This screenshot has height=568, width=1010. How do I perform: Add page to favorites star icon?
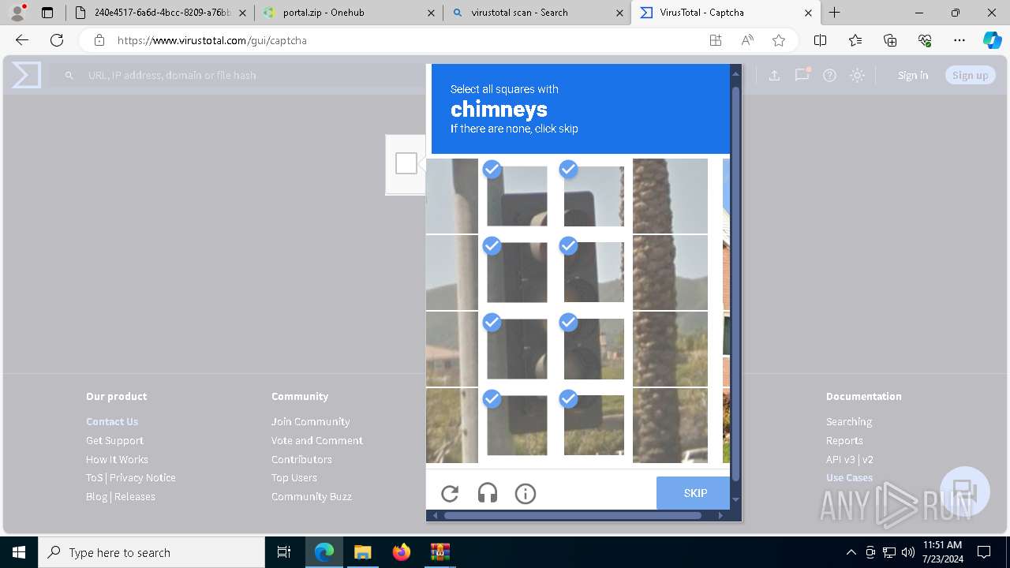pyautogui.click(x=779, y=40)
